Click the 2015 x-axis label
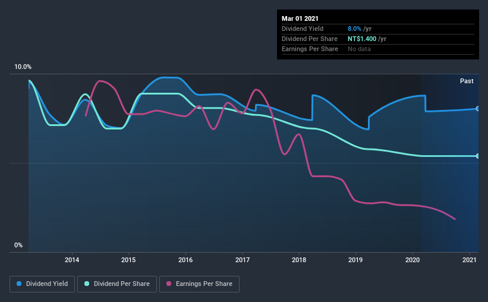 click(x=128, y=260)
